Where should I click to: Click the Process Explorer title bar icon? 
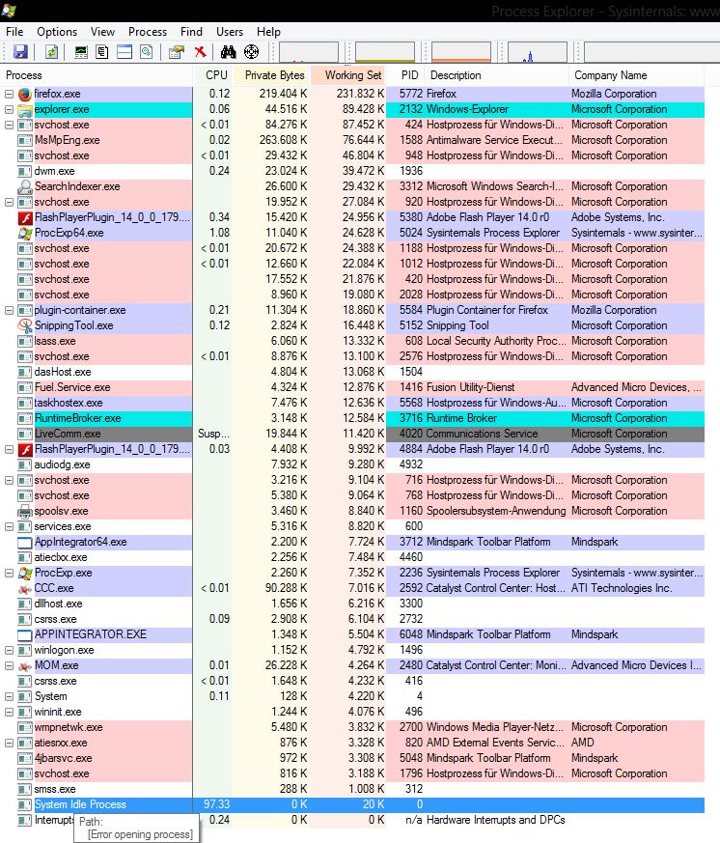[9, 11]
